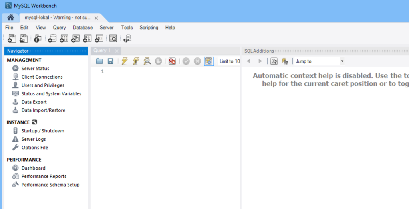The height and width of the screenshot is (209, 409).
Task: Save the script in Query 1
Action: [111, 61]
